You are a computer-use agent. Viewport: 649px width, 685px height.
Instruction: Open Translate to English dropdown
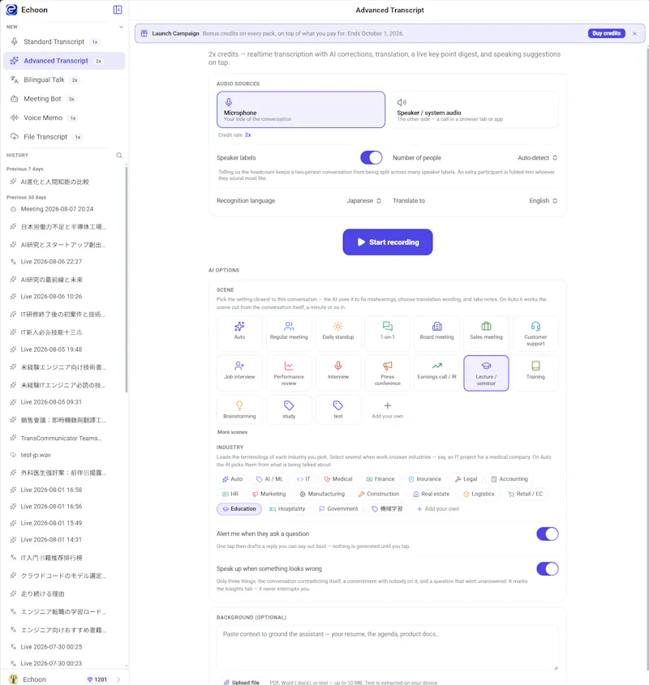coord(543,200)
